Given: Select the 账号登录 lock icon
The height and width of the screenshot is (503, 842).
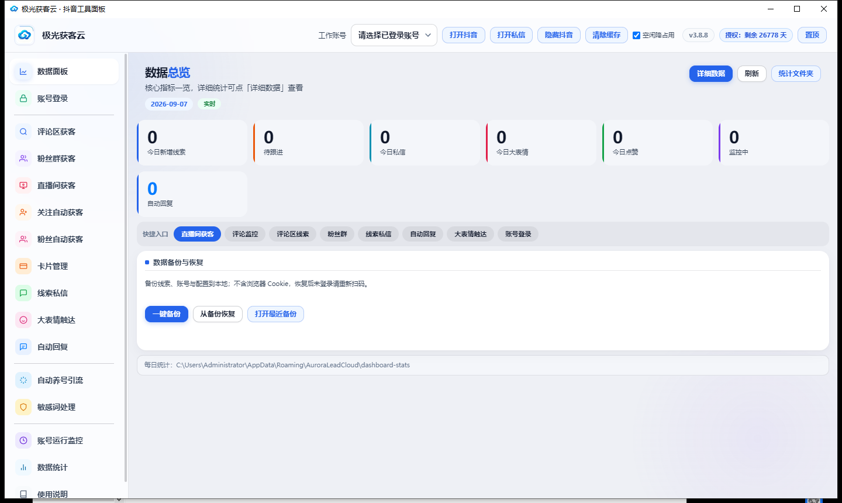Looking at the screenshot, I should (x=23, y=98).
